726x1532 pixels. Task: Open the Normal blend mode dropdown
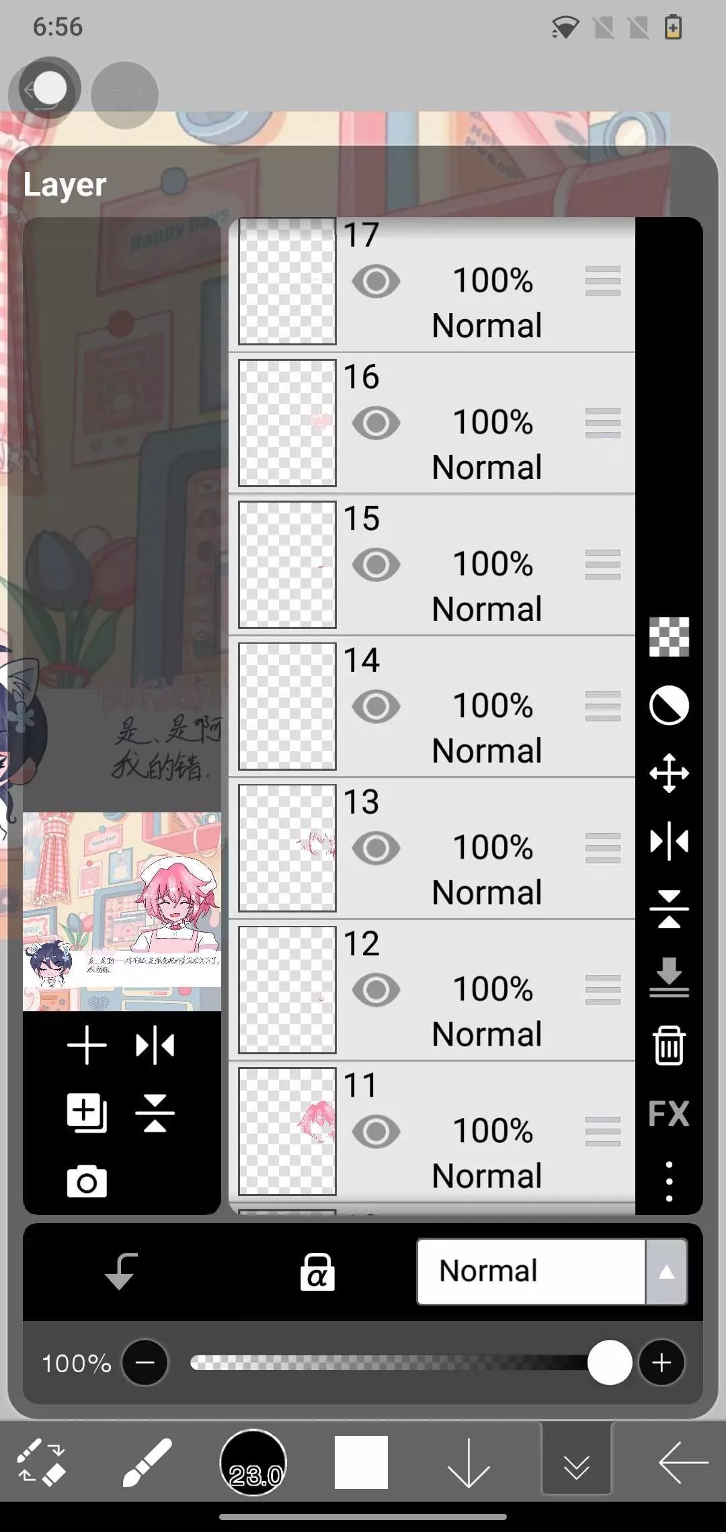pos(531,1271)
